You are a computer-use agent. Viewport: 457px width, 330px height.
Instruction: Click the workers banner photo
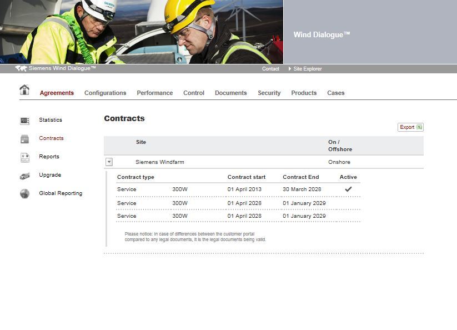(x=142, y=32)
